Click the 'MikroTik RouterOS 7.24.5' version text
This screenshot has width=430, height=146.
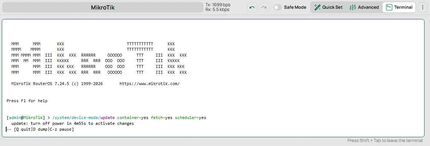click(x=40, y=84)
